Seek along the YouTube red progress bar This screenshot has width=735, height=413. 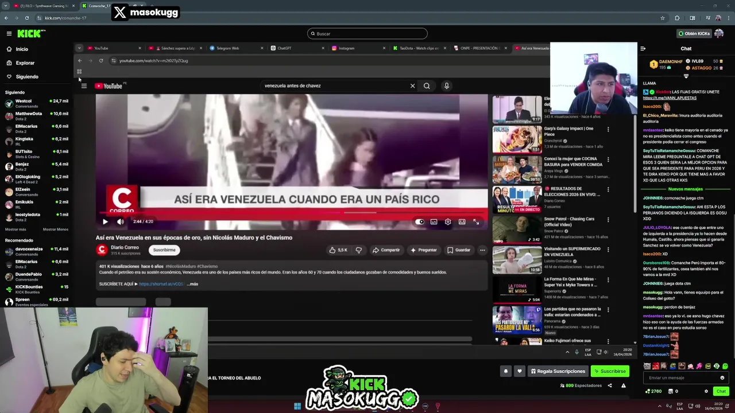point(292,213)
